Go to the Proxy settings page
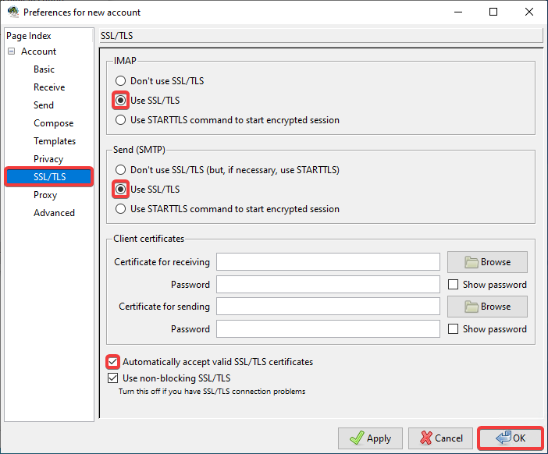 click(45, 195)
